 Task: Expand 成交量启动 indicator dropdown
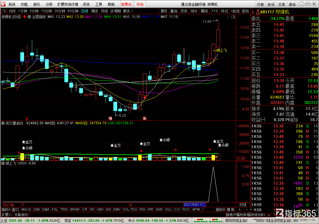(3, 123)
